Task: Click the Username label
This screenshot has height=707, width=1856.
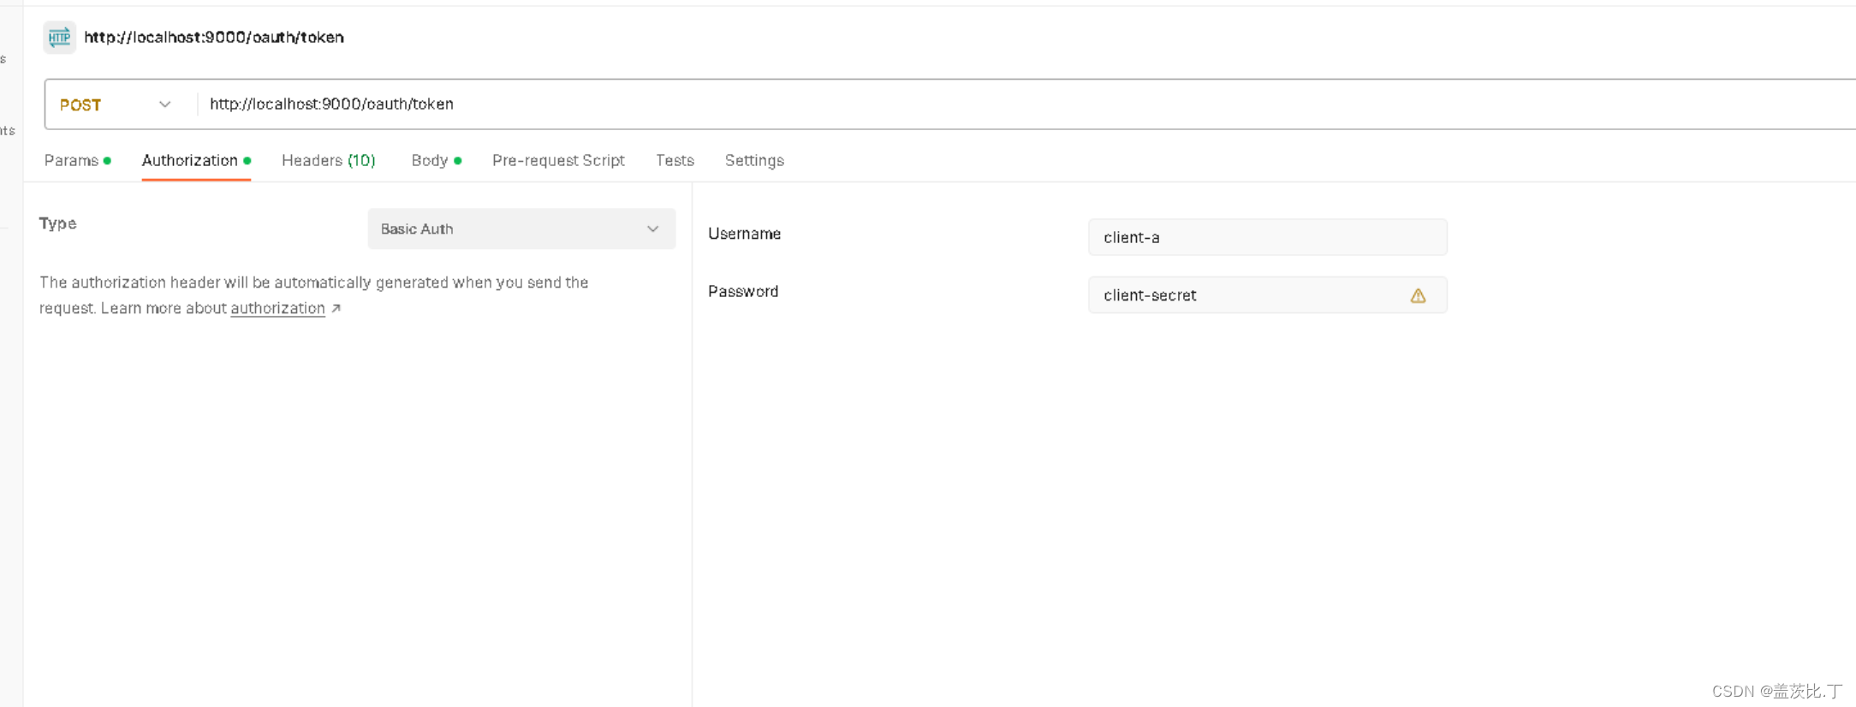Action: coord(744,234)
